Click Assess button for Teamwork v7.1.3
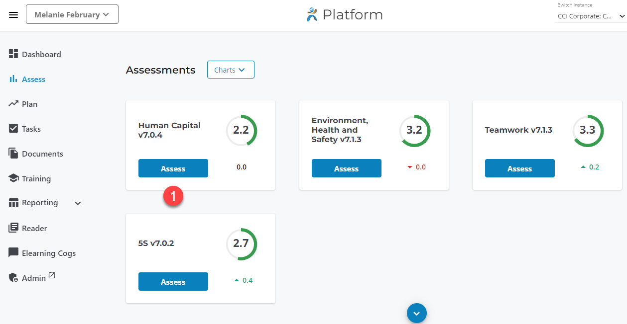This screenshot has height=324, width=627. (x=520, y=168)
